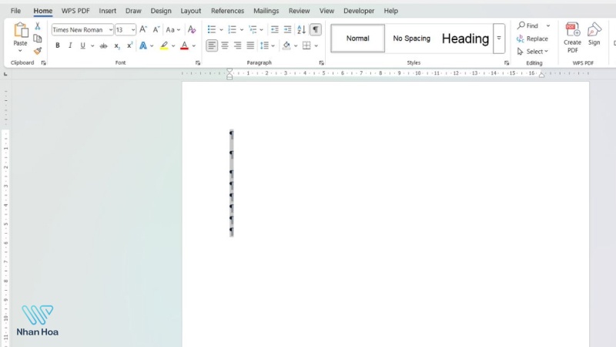Click the Replace button
Image resolution: width=616 pixels, height=347 pixels.
pyautogui.click(x=532, y=39)
